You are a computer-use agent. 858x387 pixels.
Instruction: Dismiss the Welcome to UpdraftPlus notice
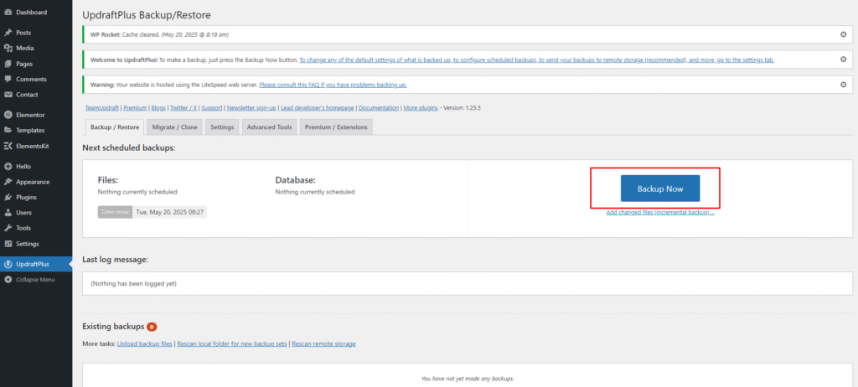pos(843,59)
